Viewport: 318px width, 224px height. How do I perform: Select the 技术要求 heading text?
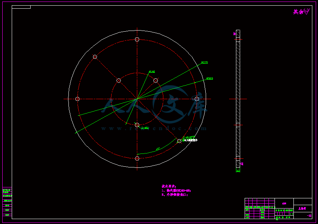[x=169, y=186]
